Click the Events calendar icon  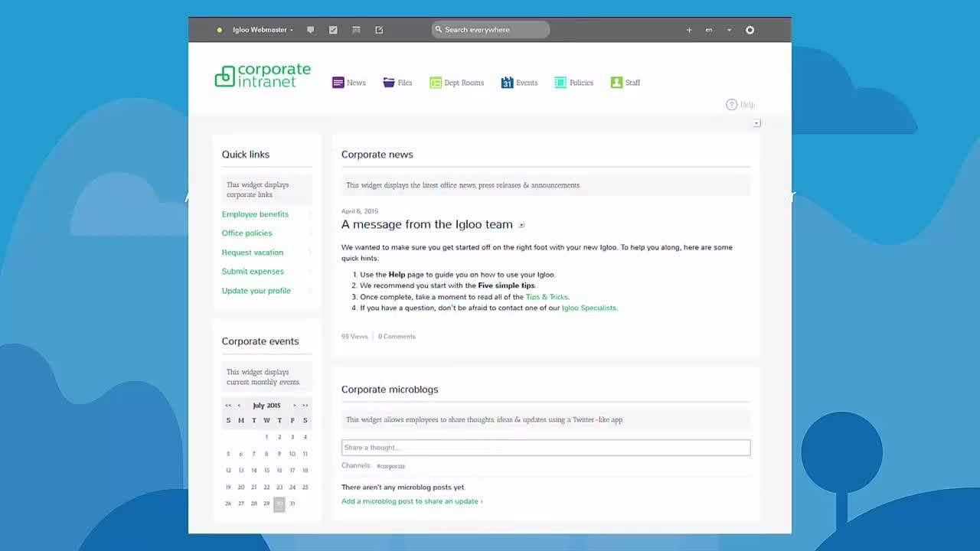coord(507,83)
